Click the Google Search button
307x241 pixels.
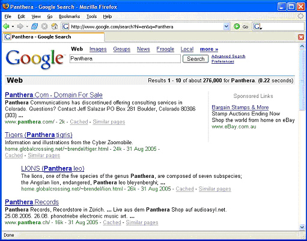[x=196, y=59]
